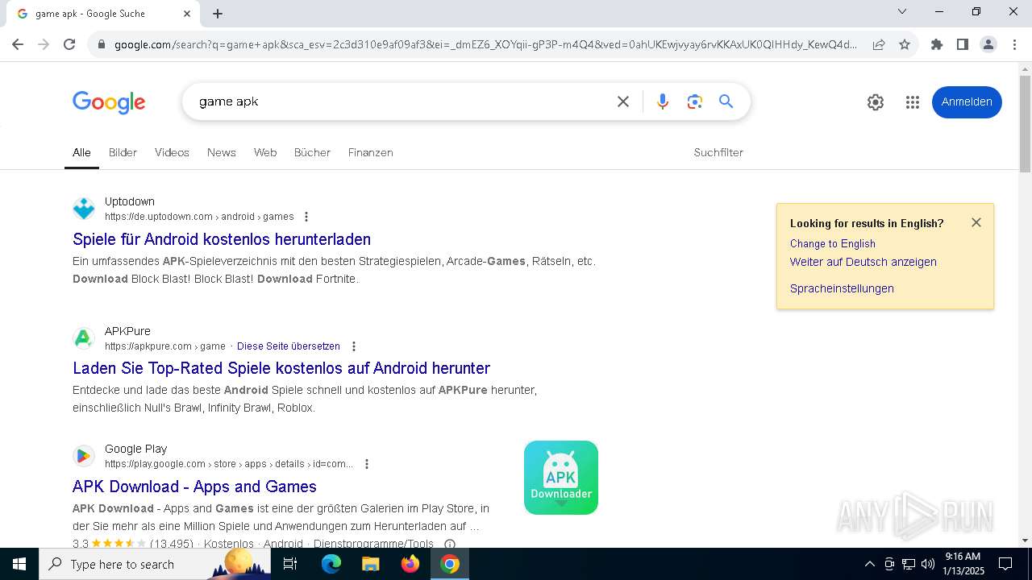Image resolution: width=1032 pixels, height=580 pixels.
Task: Click the Uptodown site favicon
Action: point(84,209)
